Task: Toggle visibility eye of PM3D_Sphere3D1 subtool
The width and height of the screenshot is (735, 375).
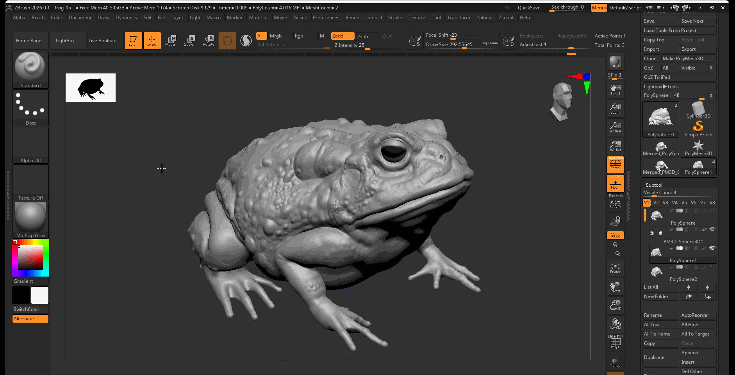Action: (712, 229)
